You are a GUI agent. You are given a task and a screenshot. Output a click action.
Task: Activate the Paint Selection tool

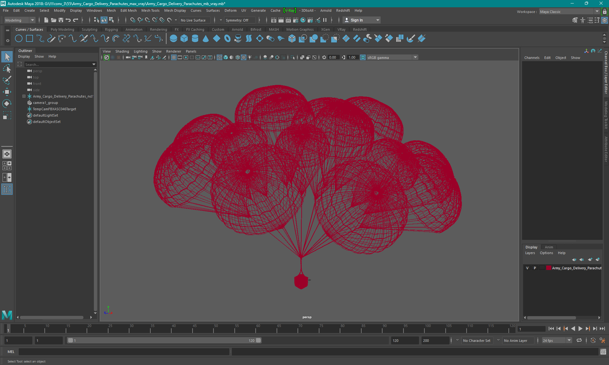coord(7,80)
